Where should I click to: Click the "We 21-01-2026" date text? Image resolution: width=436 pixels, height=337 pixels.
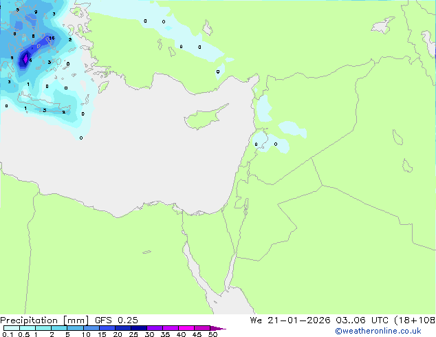tap(290, 320)
